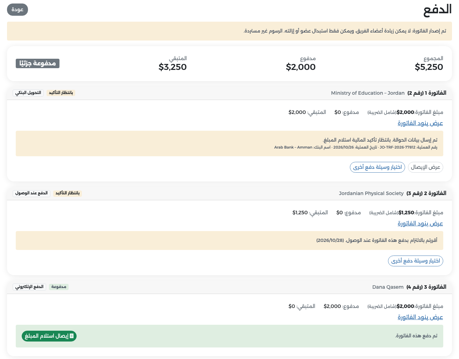Click the عودة back button

pyautogui.click(x=17, y=9)
